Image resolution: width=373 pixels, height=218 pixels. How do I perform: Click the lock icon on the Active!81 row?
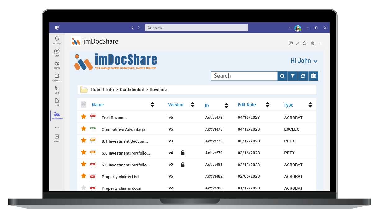point(183,164)
